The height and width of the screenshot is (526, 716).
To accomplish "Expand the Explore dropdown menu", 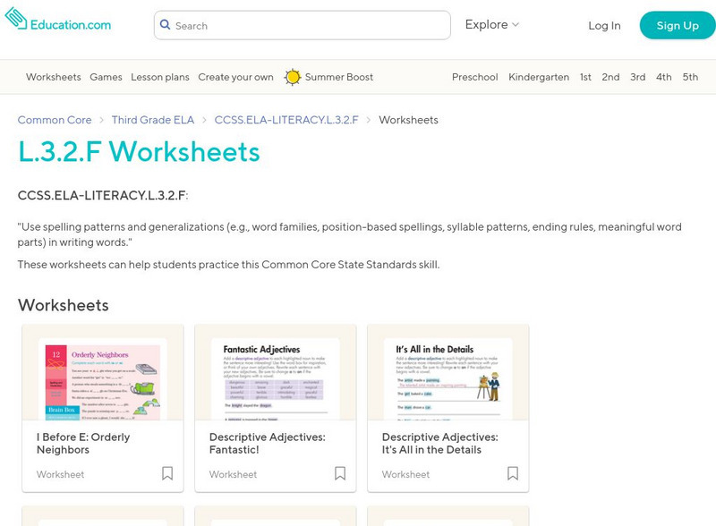I will [491, 25].
